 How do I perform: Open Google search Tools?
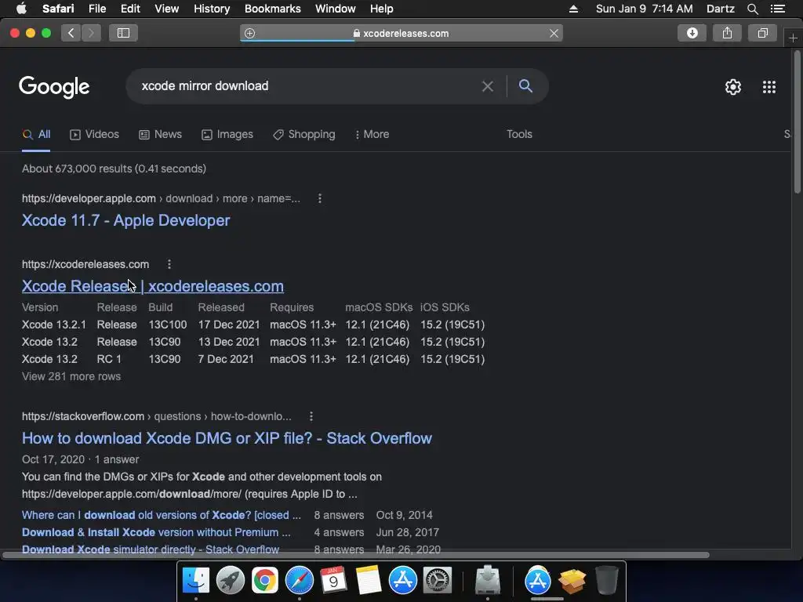coord(519,134)
